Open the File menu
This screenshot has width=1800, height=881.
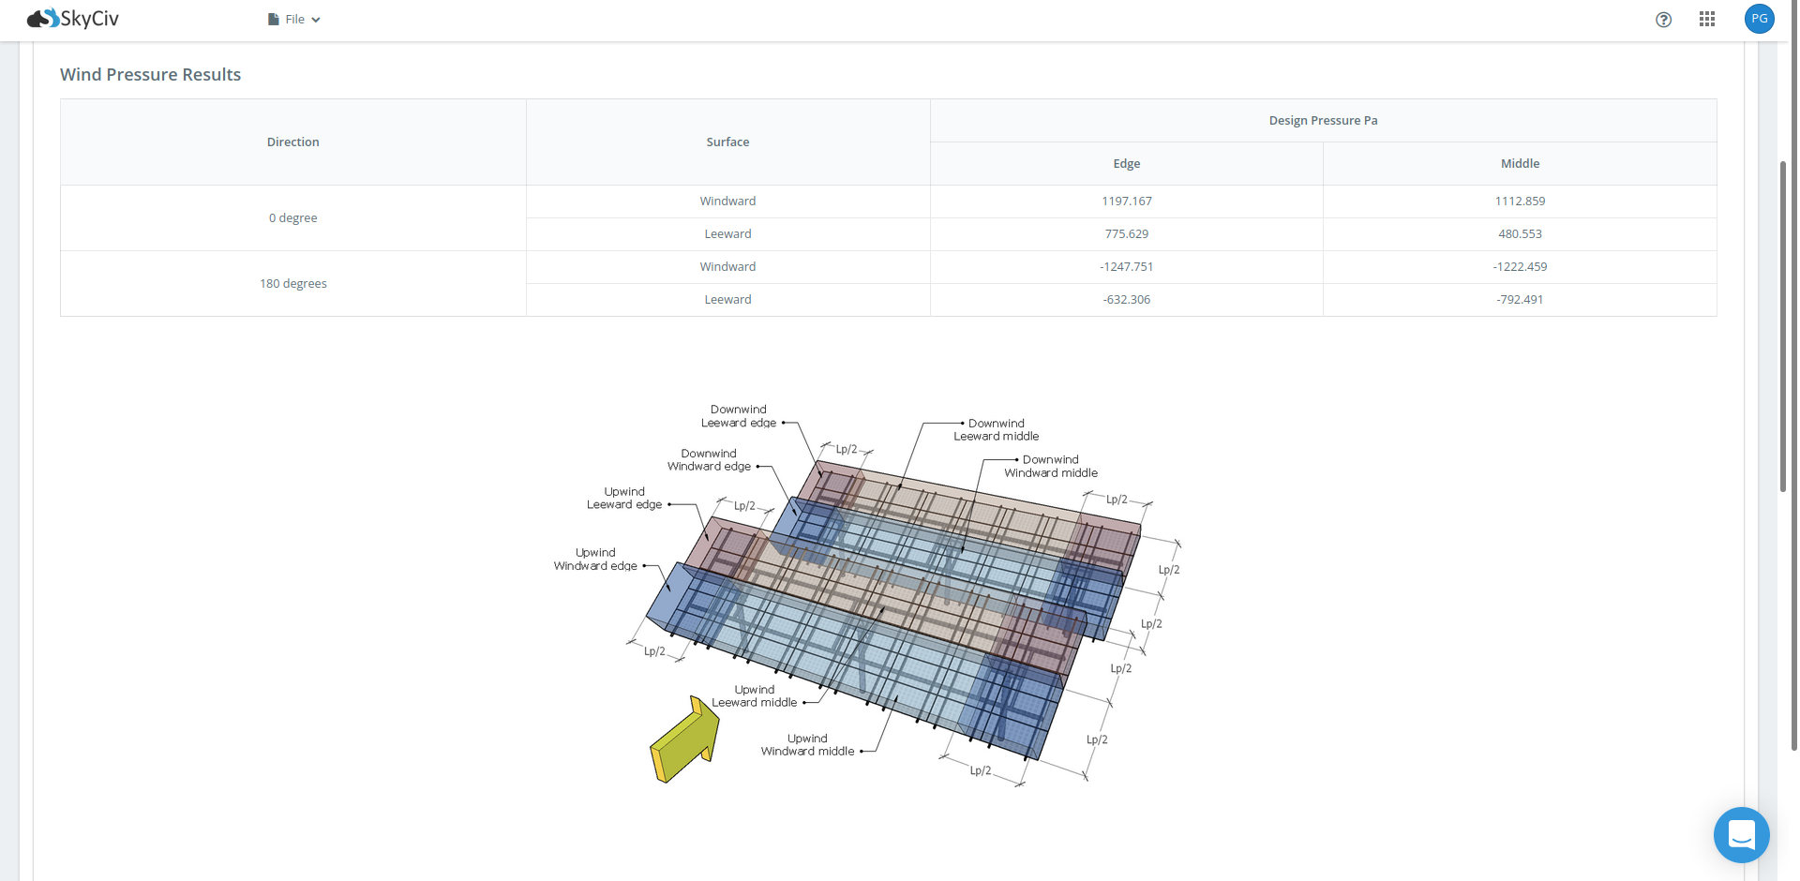coord(294,20)
